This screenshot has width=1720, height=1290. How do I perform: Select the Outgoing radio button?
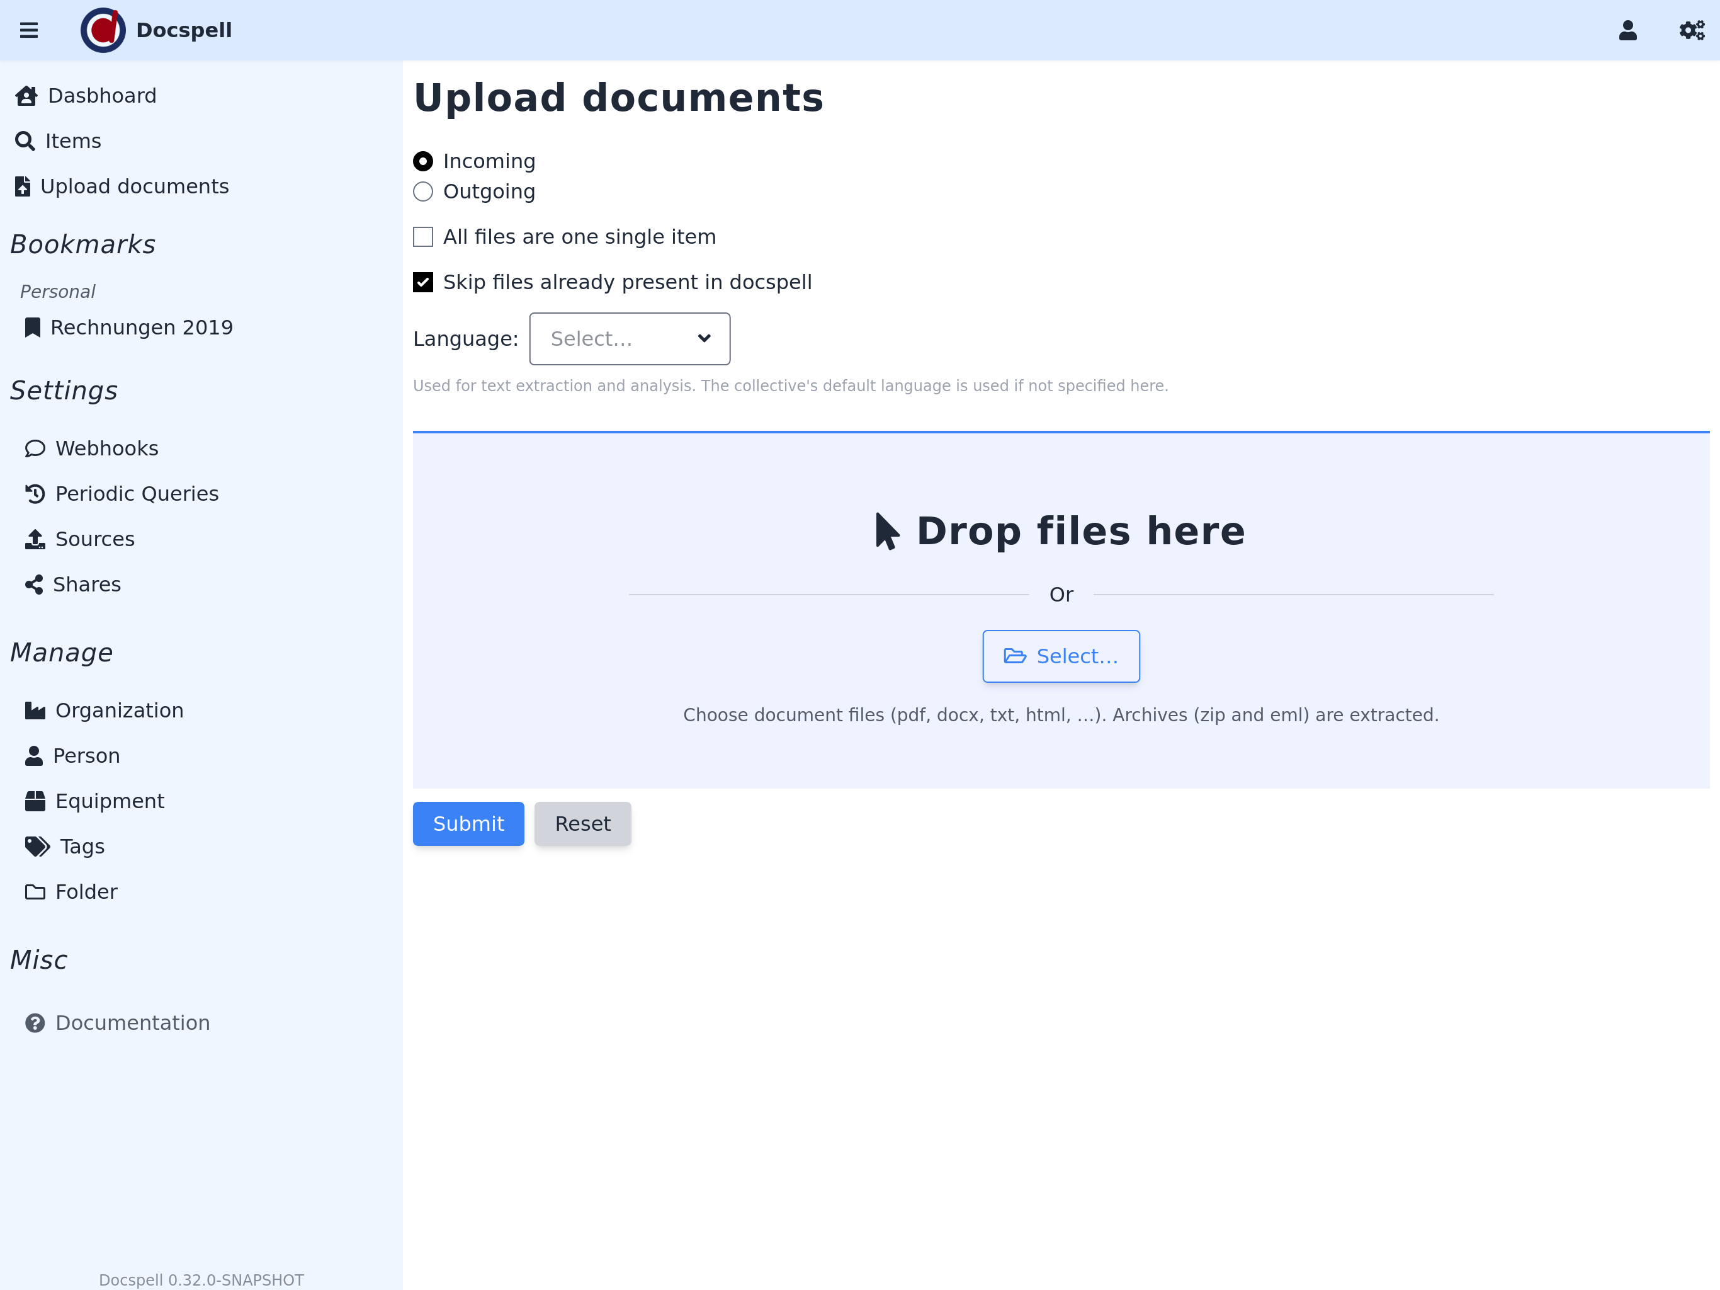tap(423, 191)
